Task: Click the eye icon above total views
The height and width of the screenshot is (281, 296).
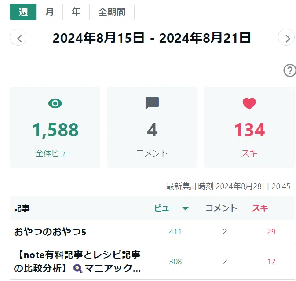Action: [55, 103]
